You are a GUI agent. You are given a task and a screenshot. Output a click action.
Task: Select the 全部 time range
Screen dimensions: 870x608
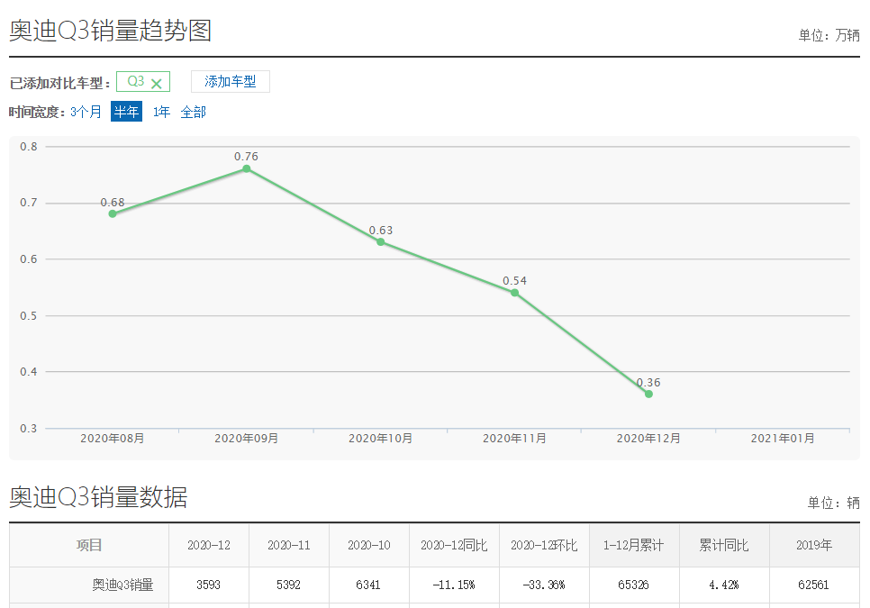[x=193, y=112]
